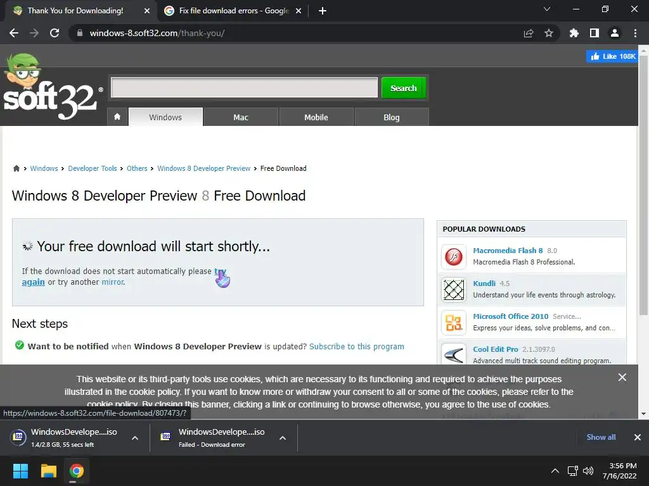Open a new tab with plus
Screen dimensions: 649x486
tap(323, 11)
